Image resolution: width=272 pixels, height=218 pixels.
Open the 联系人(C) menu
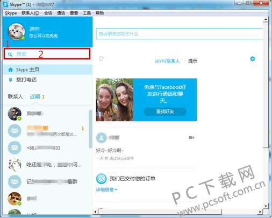[31, 13]
